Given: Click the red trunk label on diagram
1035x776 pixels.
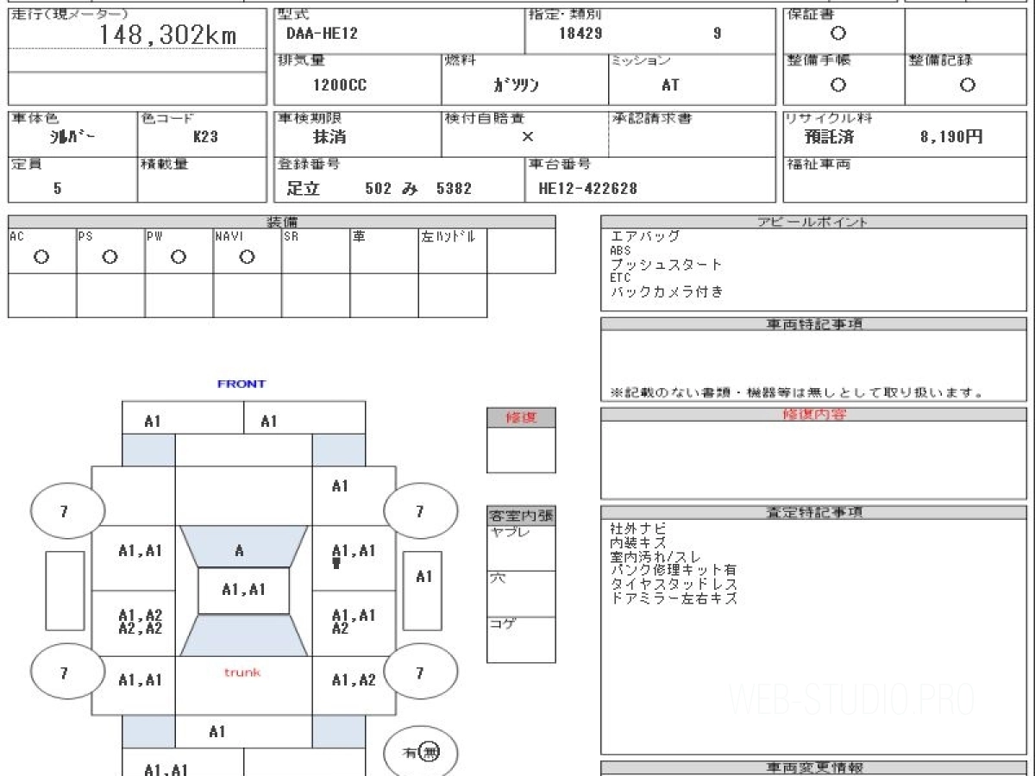Looking at the screenshot, I should coord(243,672).
